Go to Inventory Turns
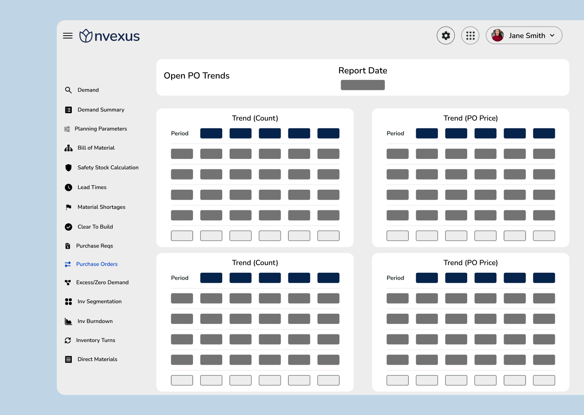 [x=96, y=340]
